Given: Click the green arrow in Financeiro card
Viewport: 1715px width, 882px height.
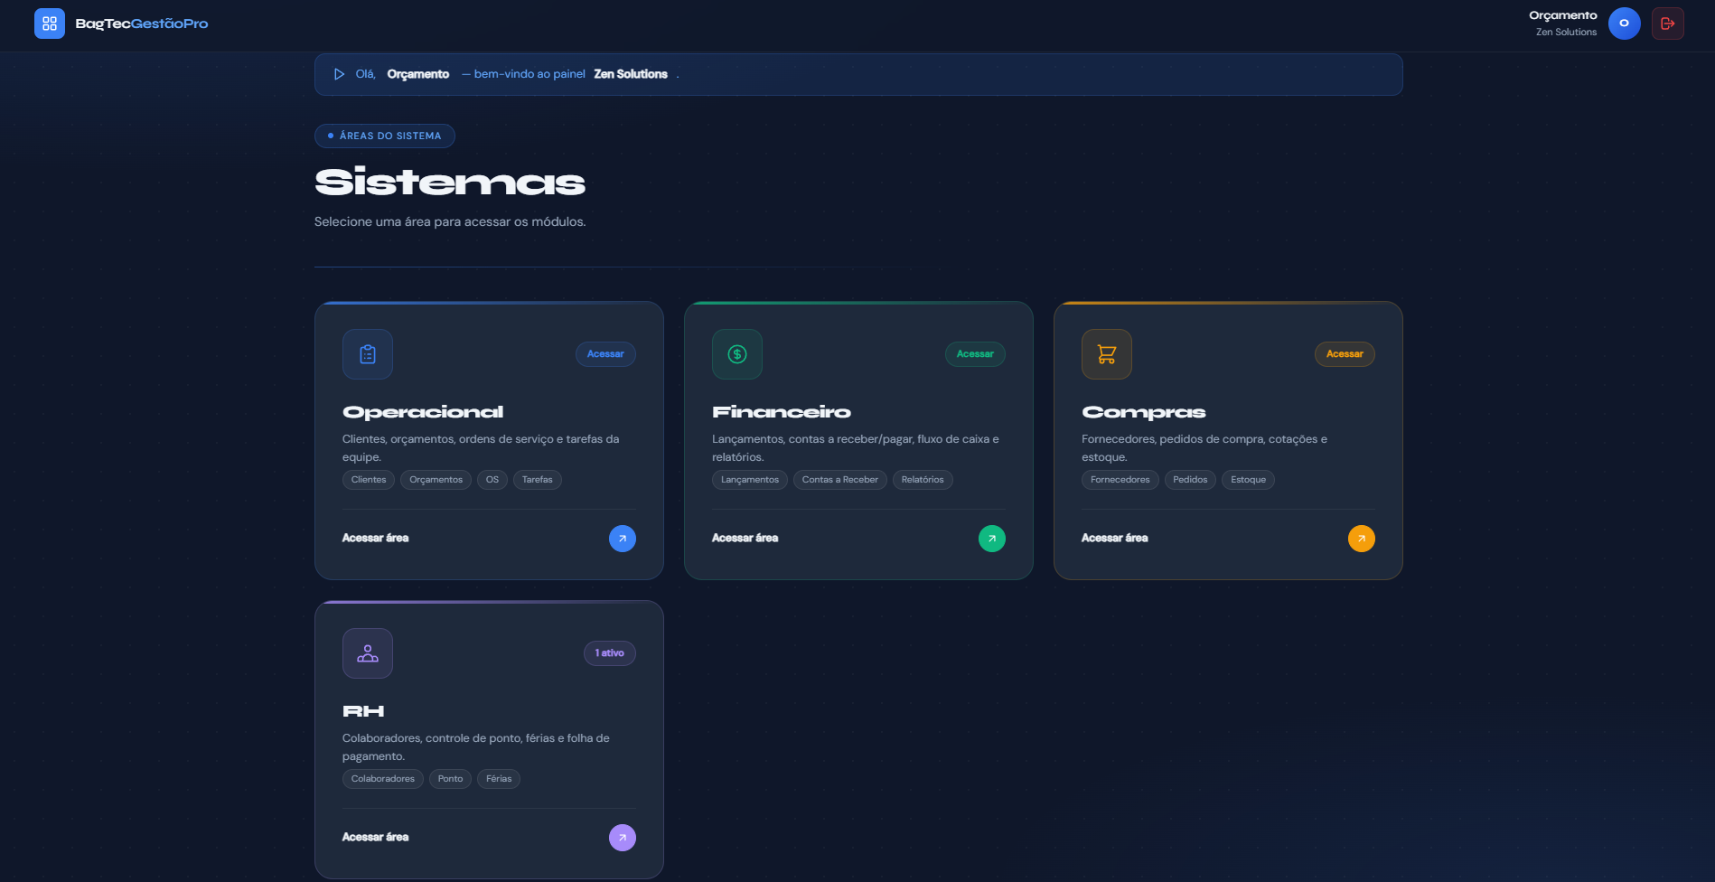Looking at the screenshot, I should pos(992,539).
